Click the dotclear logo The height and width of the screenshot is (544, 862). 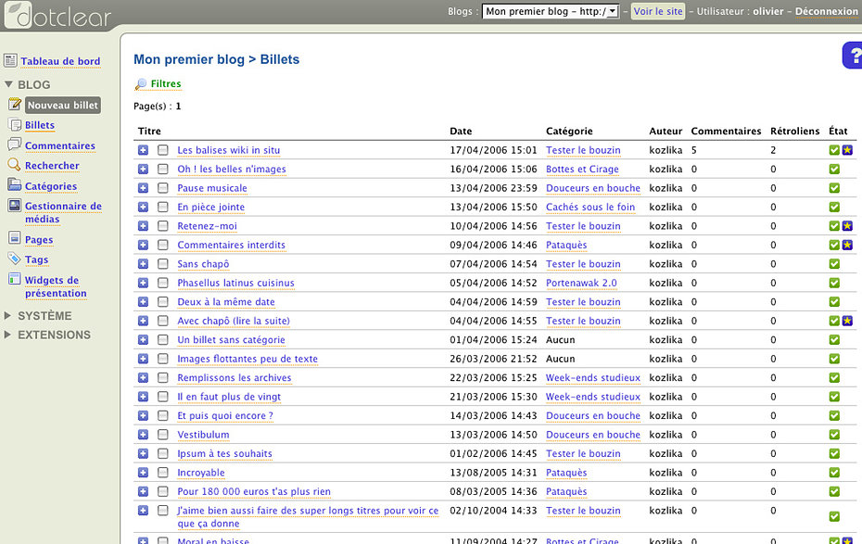click(x=57, y=16)
